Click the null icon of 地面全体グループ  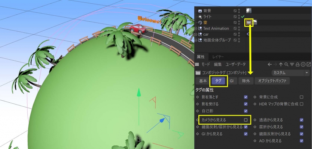point(200,40)
